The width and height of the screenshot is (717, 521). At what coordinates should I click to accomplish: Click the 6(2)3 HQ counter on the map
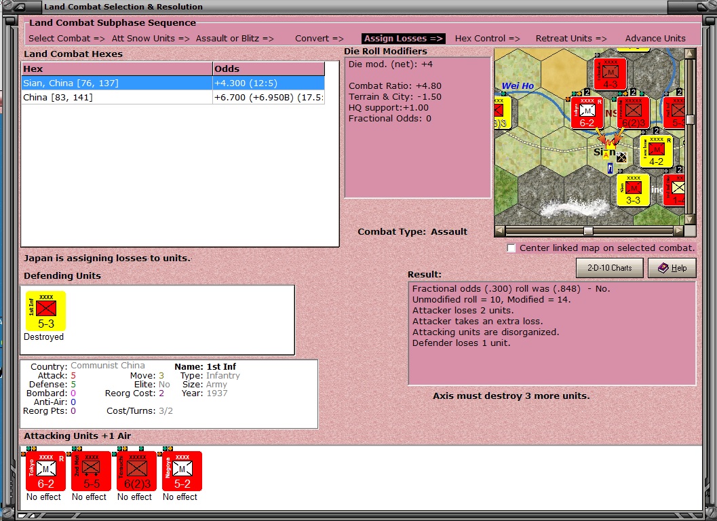[x=634, y=113]
